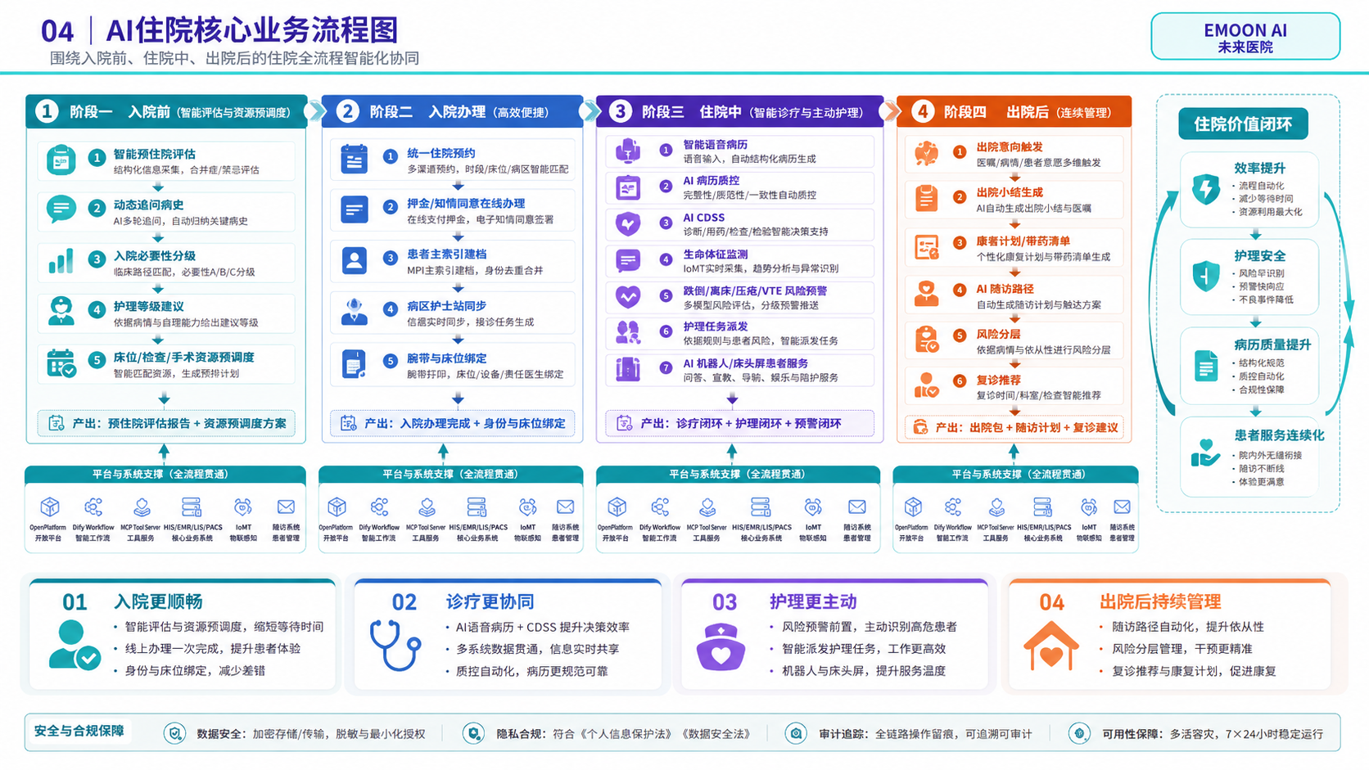Select the text 多活容灾，7×24小时稳定运行
This screenshot has width=1369, height=770.
pyautogui.click(x=1246, y=734)
